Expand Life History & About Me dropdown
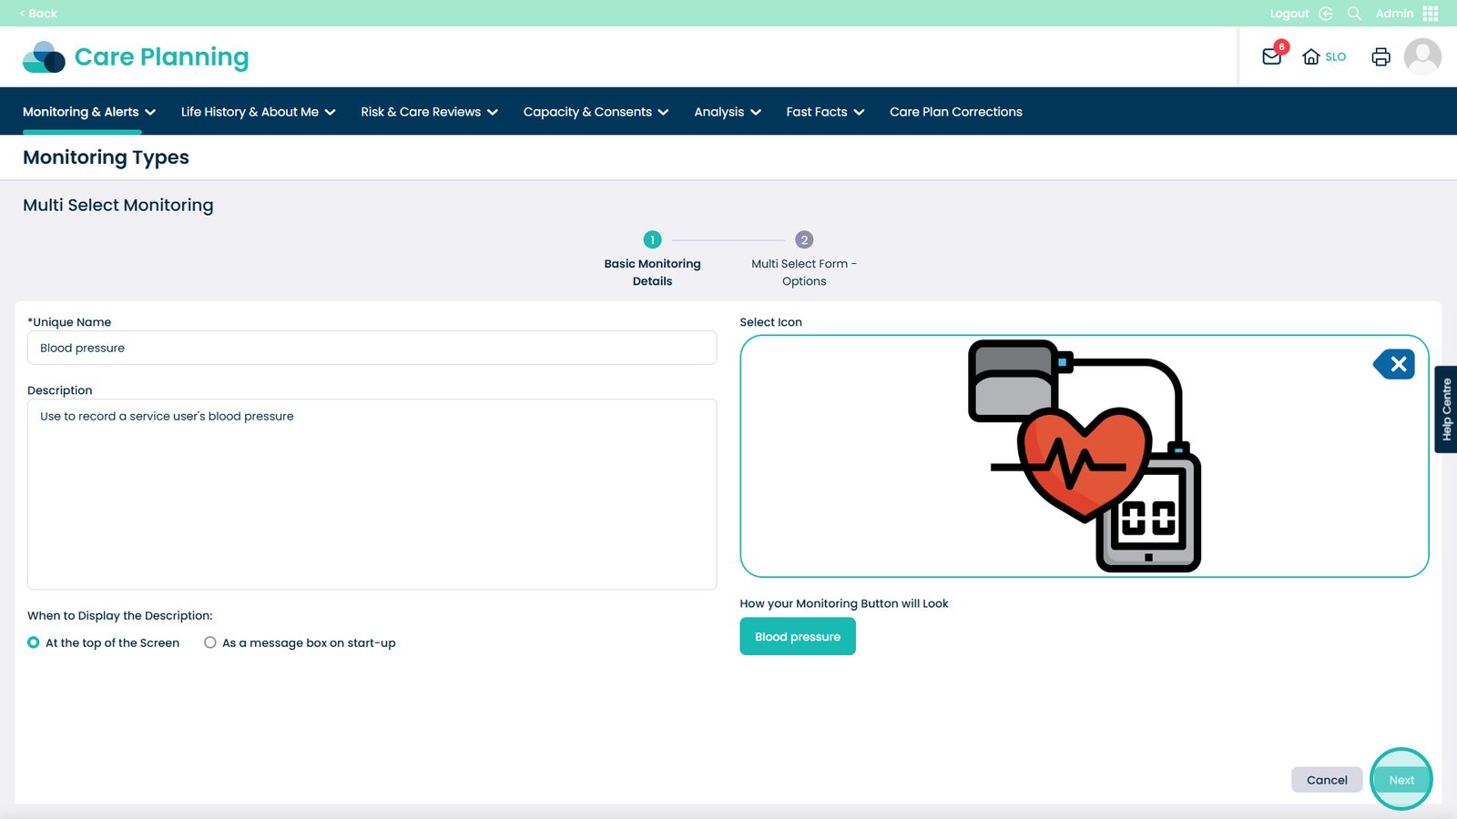The width and height of the screenshot is (1457, 819). [258, 112]
